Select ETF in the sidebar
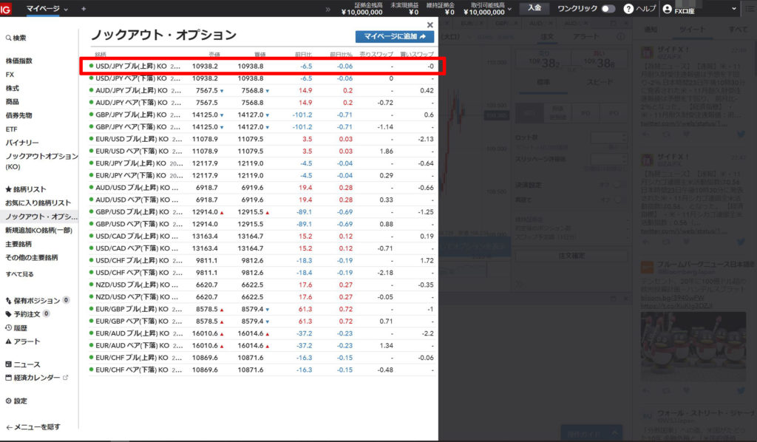The width and height of the screenshot is (757, 442). click(x=11, y=129)
